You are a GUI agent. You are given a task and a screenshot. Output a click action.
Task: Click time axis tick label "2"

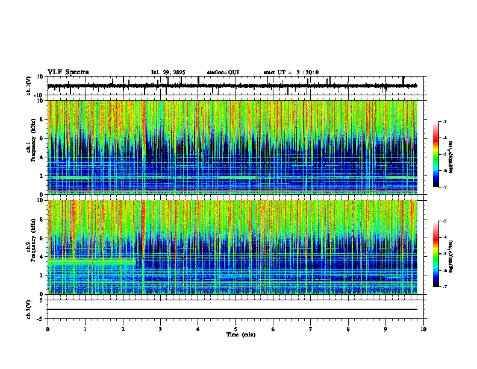[123, 329]
